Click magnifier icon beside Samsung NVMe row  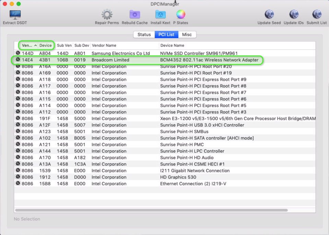tap(18, 54)
